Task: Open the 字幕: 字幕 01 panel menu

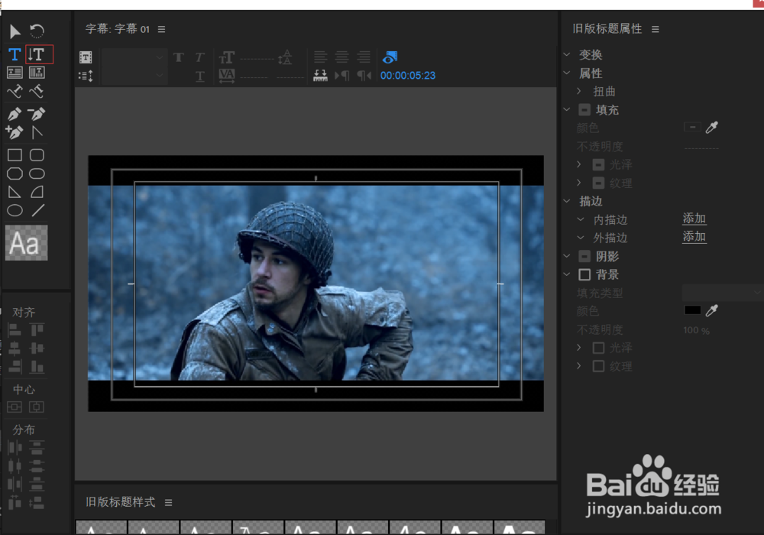Action: pyautogui.click(x=162, y=29)
